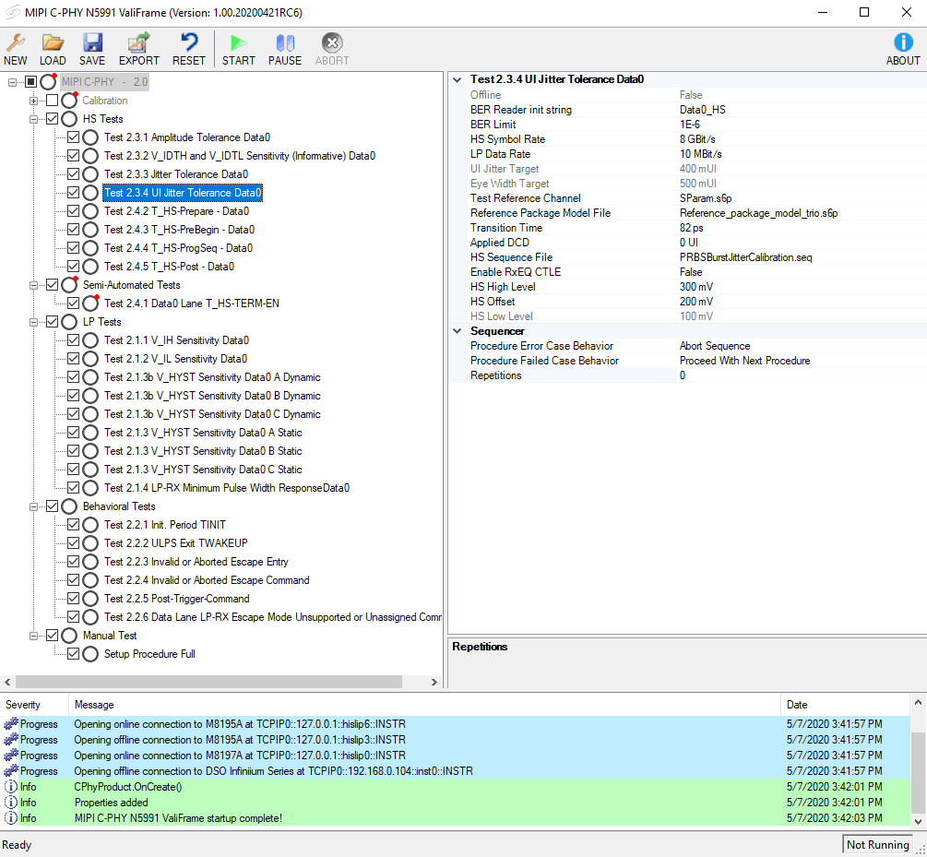Select the Semi-Automated Tests tree item

pyautogui.click(x=130, y=284)
